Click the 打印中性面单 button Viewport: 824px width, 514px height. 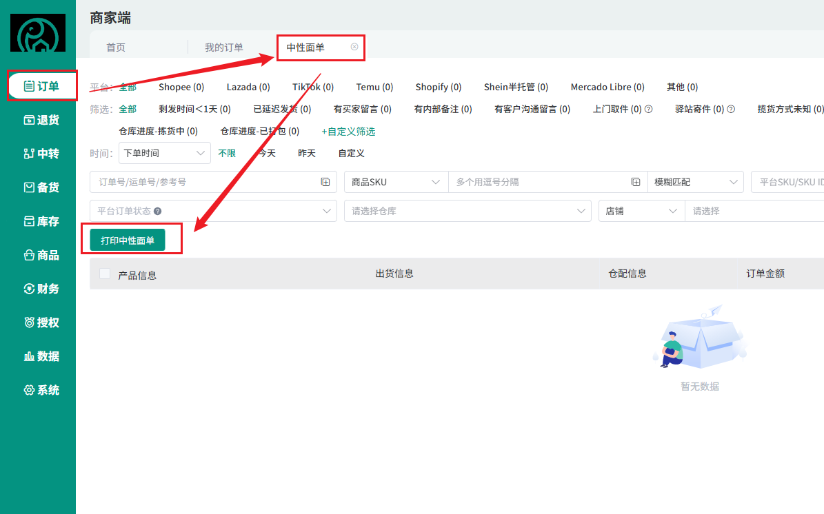[128, 240]
